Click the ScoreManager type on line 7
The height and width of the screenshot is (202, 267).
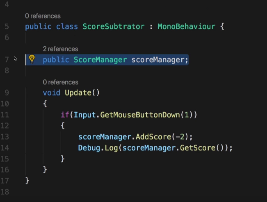point(100,60)
